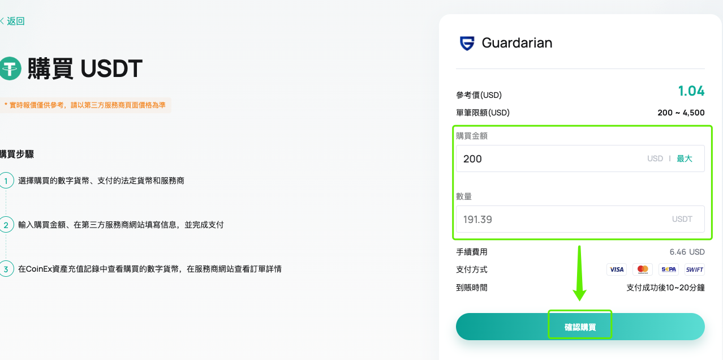Viewport: 723px width, 360px height.
Task: Click the Guardarian shield logo icon
Action: pyautogui.click(x=467, y=43)
